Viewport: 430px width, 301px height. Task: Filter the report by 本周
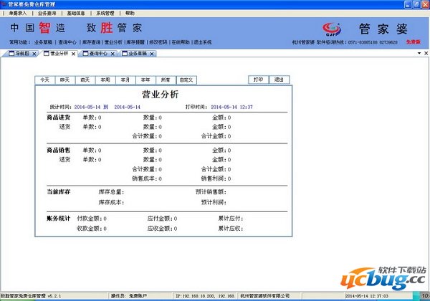pos(105,80)
